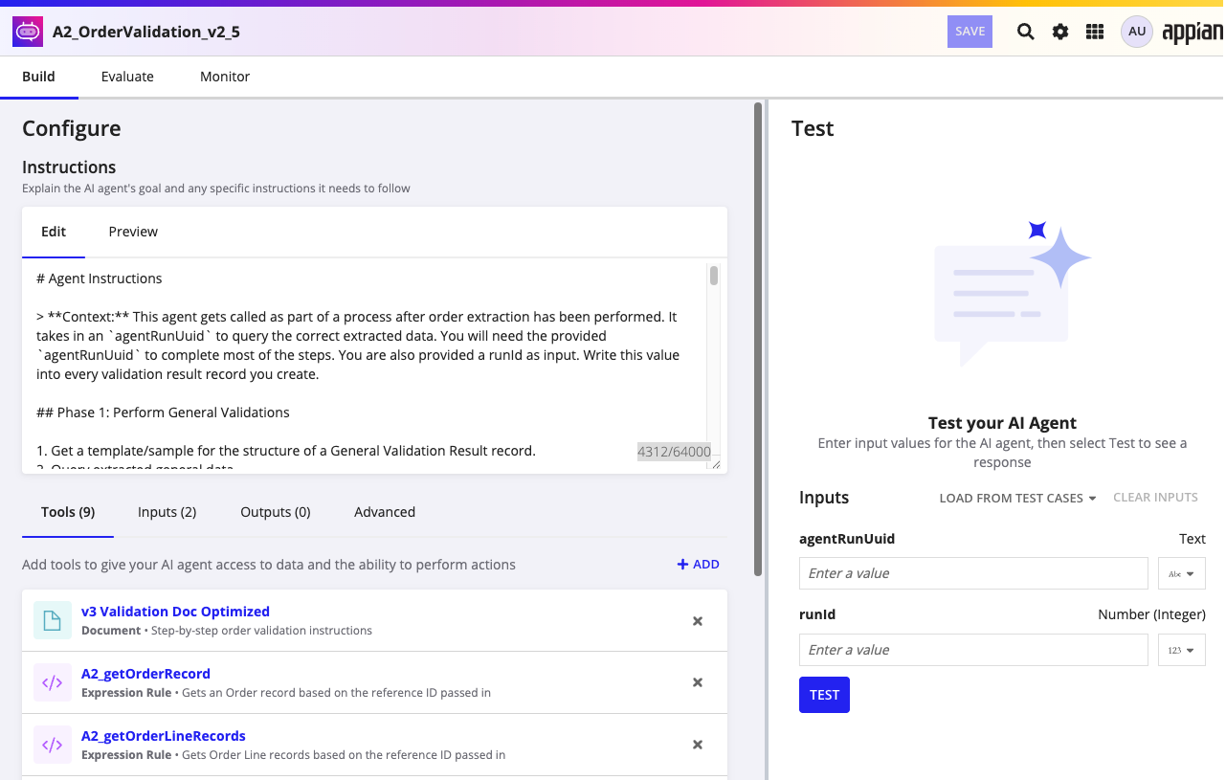Open the v3 Validation Doc Optimized link
The width and height of the screenshot is (1226, 780).
click(175, 612)
